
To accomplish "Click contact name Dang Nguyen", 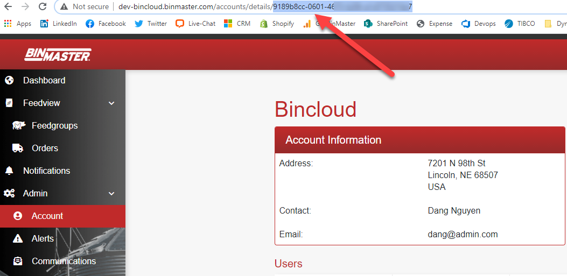I will point(454,210).
